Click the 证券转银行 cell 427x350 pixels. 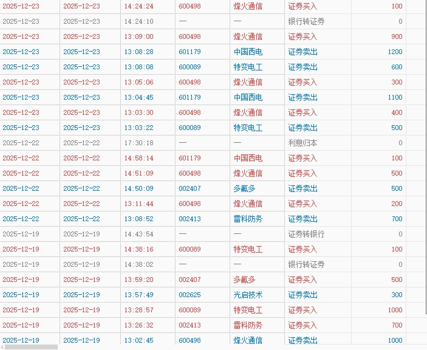tap(306, 234)
